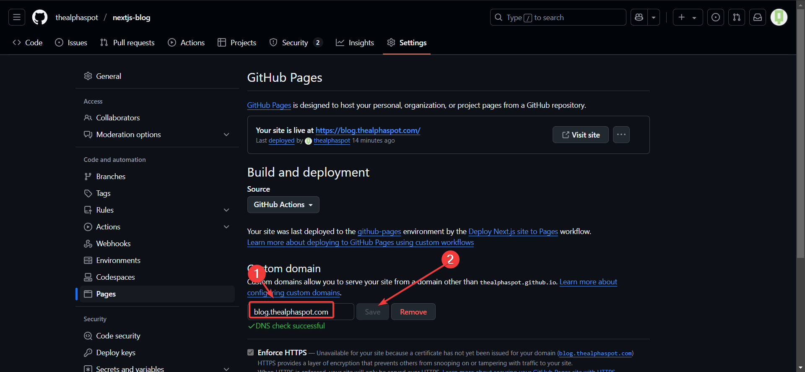
Task: Open learn more about deploying with custom workflows
Action: [361, 242]
